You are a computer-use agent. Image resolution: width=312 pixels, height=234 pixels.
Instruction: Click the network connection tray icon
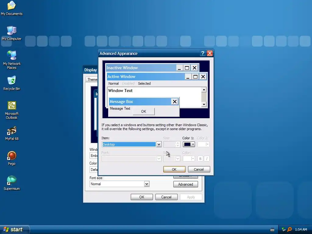pos(284,229)
